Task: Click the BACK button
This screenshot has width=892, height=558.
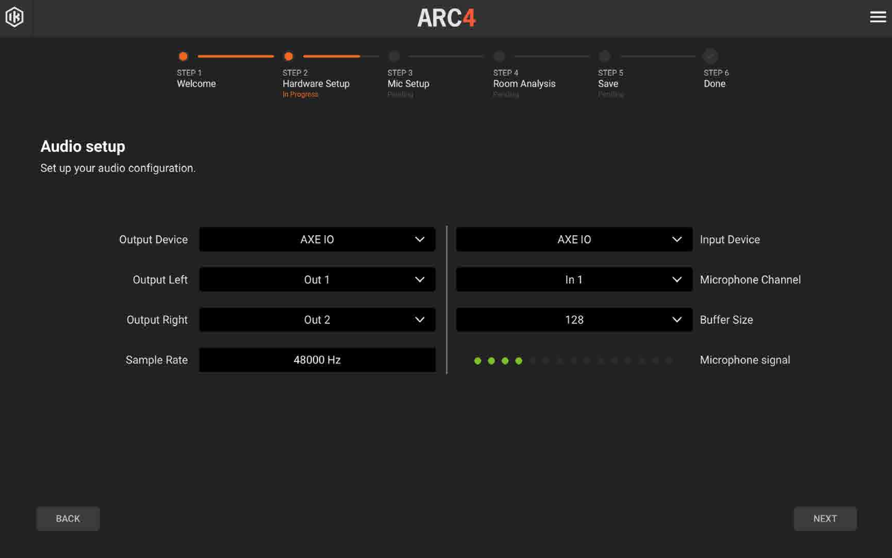Action: point(68,519)
